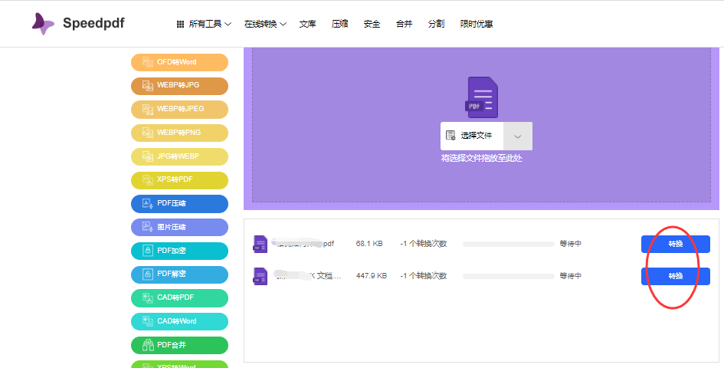The image size is (724, 368).
Task: Open the 限时优惠 menu item
Action: 477,24
